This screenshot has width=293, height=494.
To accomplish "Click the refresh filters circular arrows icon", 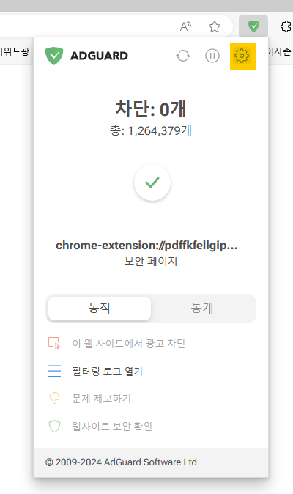I will tap(183, 56).
